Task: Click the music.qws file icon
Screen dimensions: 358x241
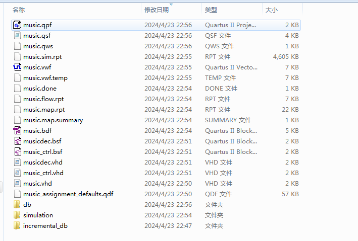Action: (17, 46)
